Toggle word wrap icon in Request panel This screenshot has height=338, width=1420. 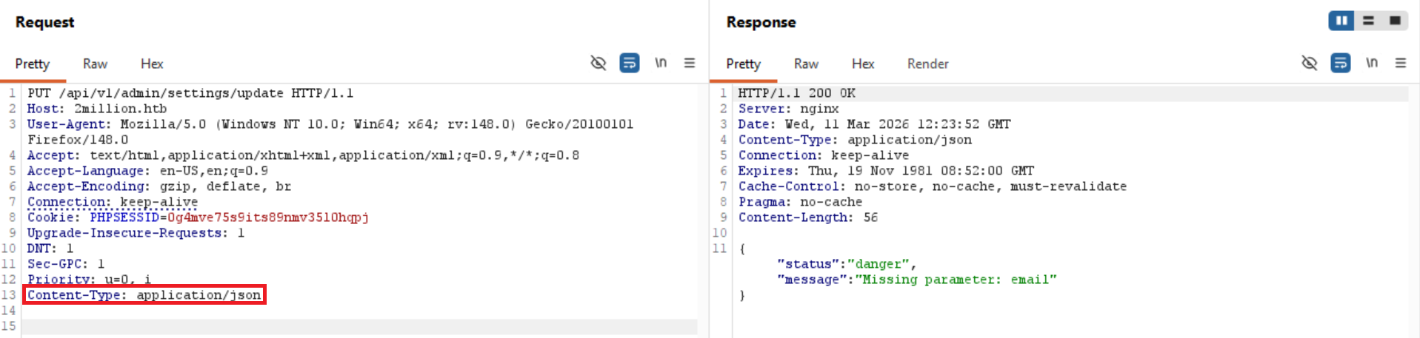[630, 63]
